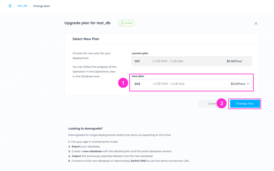Viewport: 274px width, 171px height.
Task: Close the upgrade plan panel with X
Action: click(256, 23)
